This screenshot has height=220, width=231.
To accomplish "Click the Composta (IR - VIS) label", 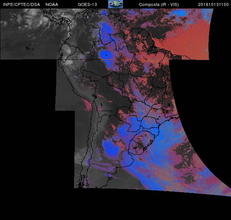I will 159,5.
